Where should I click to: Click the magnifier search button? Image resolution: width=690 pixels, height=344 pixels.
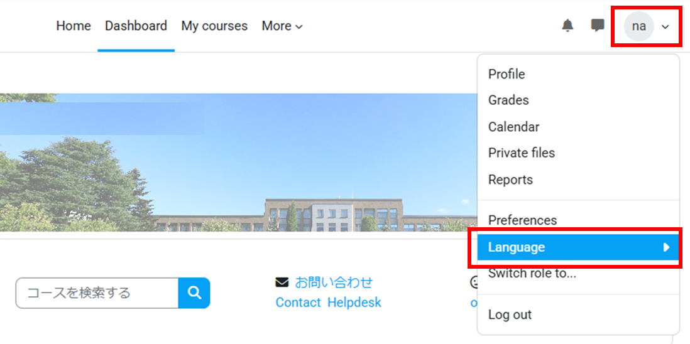(x=194, y=293)
